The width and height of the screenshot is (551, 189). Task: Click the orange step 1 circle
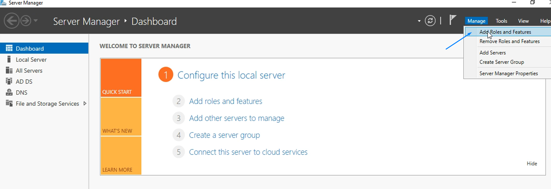166,75
